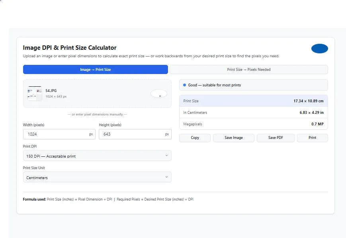Select the 0.7 MP megapixels value
The height and width of the screenshot is (238, 346).
click(318, 124)
